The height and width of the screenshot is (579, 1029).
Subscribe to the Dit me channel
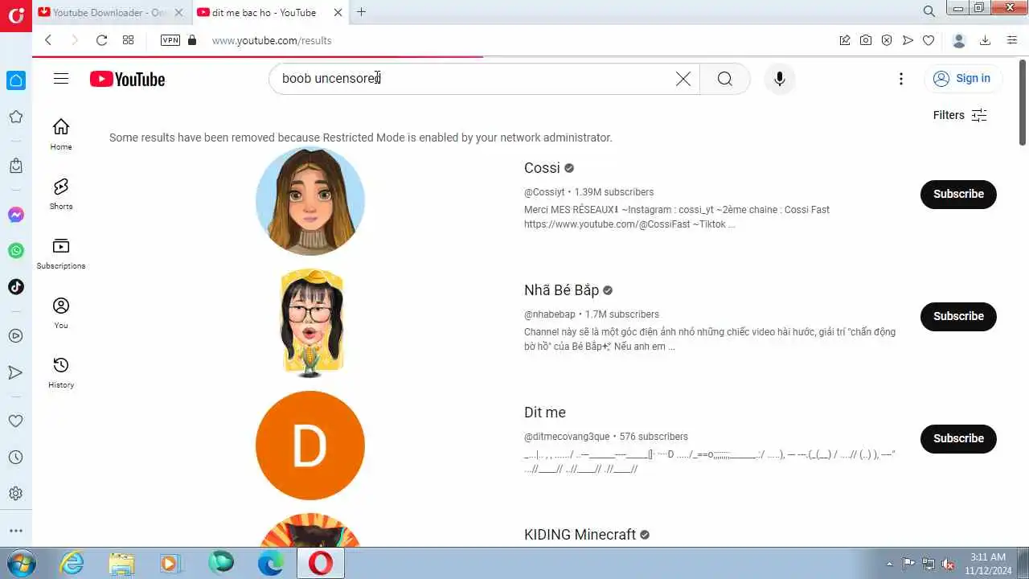(x=958, y=438)
